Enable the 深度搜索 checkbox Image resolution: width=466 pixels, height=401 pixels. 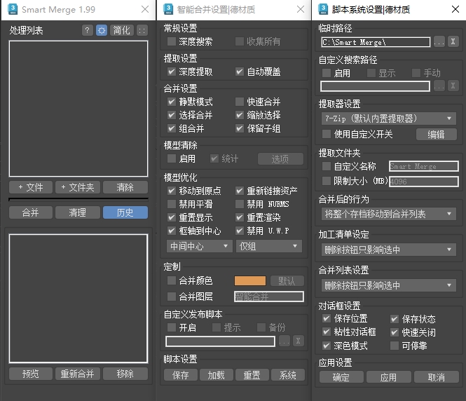(x=172, y=41)
